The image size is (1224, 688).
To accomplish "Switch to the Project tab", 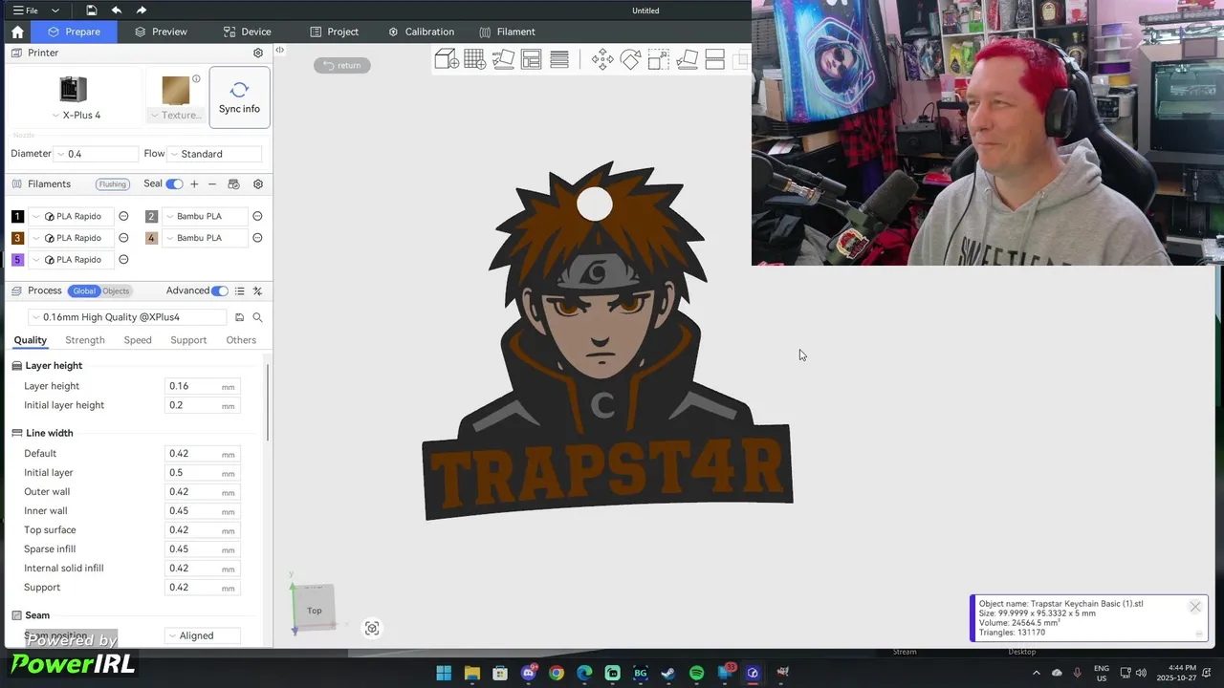I will pos(335,32).
